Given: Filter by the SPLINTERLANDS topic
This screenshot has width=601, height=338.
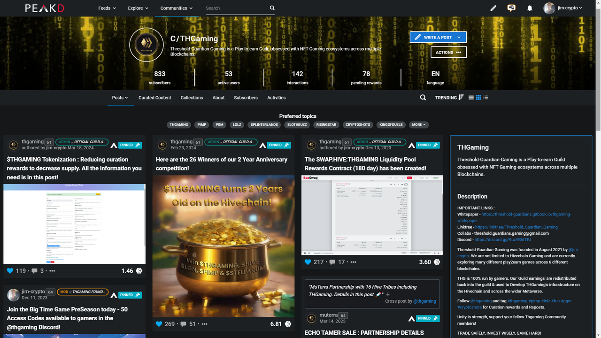Looking at the screenshot, I should point(264,125).
